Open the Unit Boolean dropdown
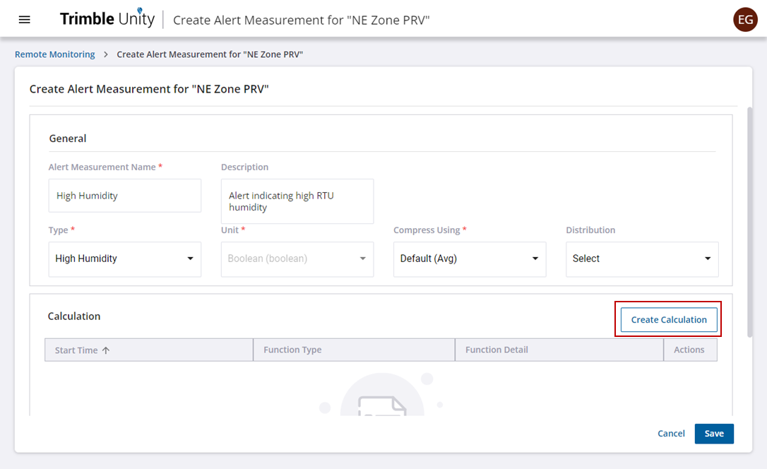Image resolution: width=767 pixels, height=469 pixels. pos(297,259)
